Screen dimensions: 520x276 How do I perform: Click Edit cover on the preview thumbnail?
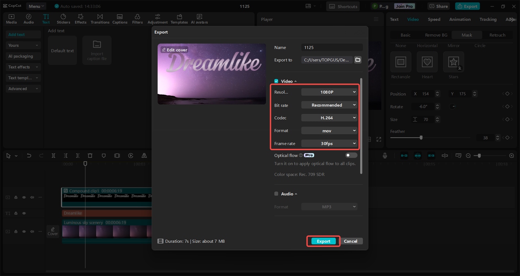click(174, 50)
